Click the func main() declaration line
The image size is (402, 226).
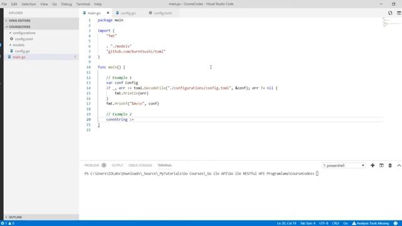tap(111, 67)
